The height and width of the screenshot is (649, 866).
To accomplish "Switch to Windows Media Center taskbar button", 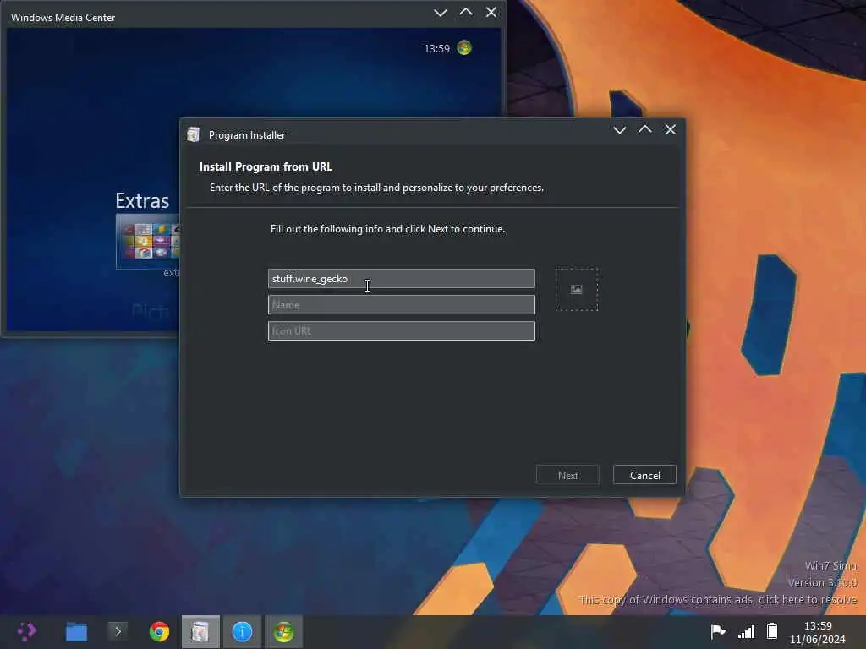I will point(283,632).
